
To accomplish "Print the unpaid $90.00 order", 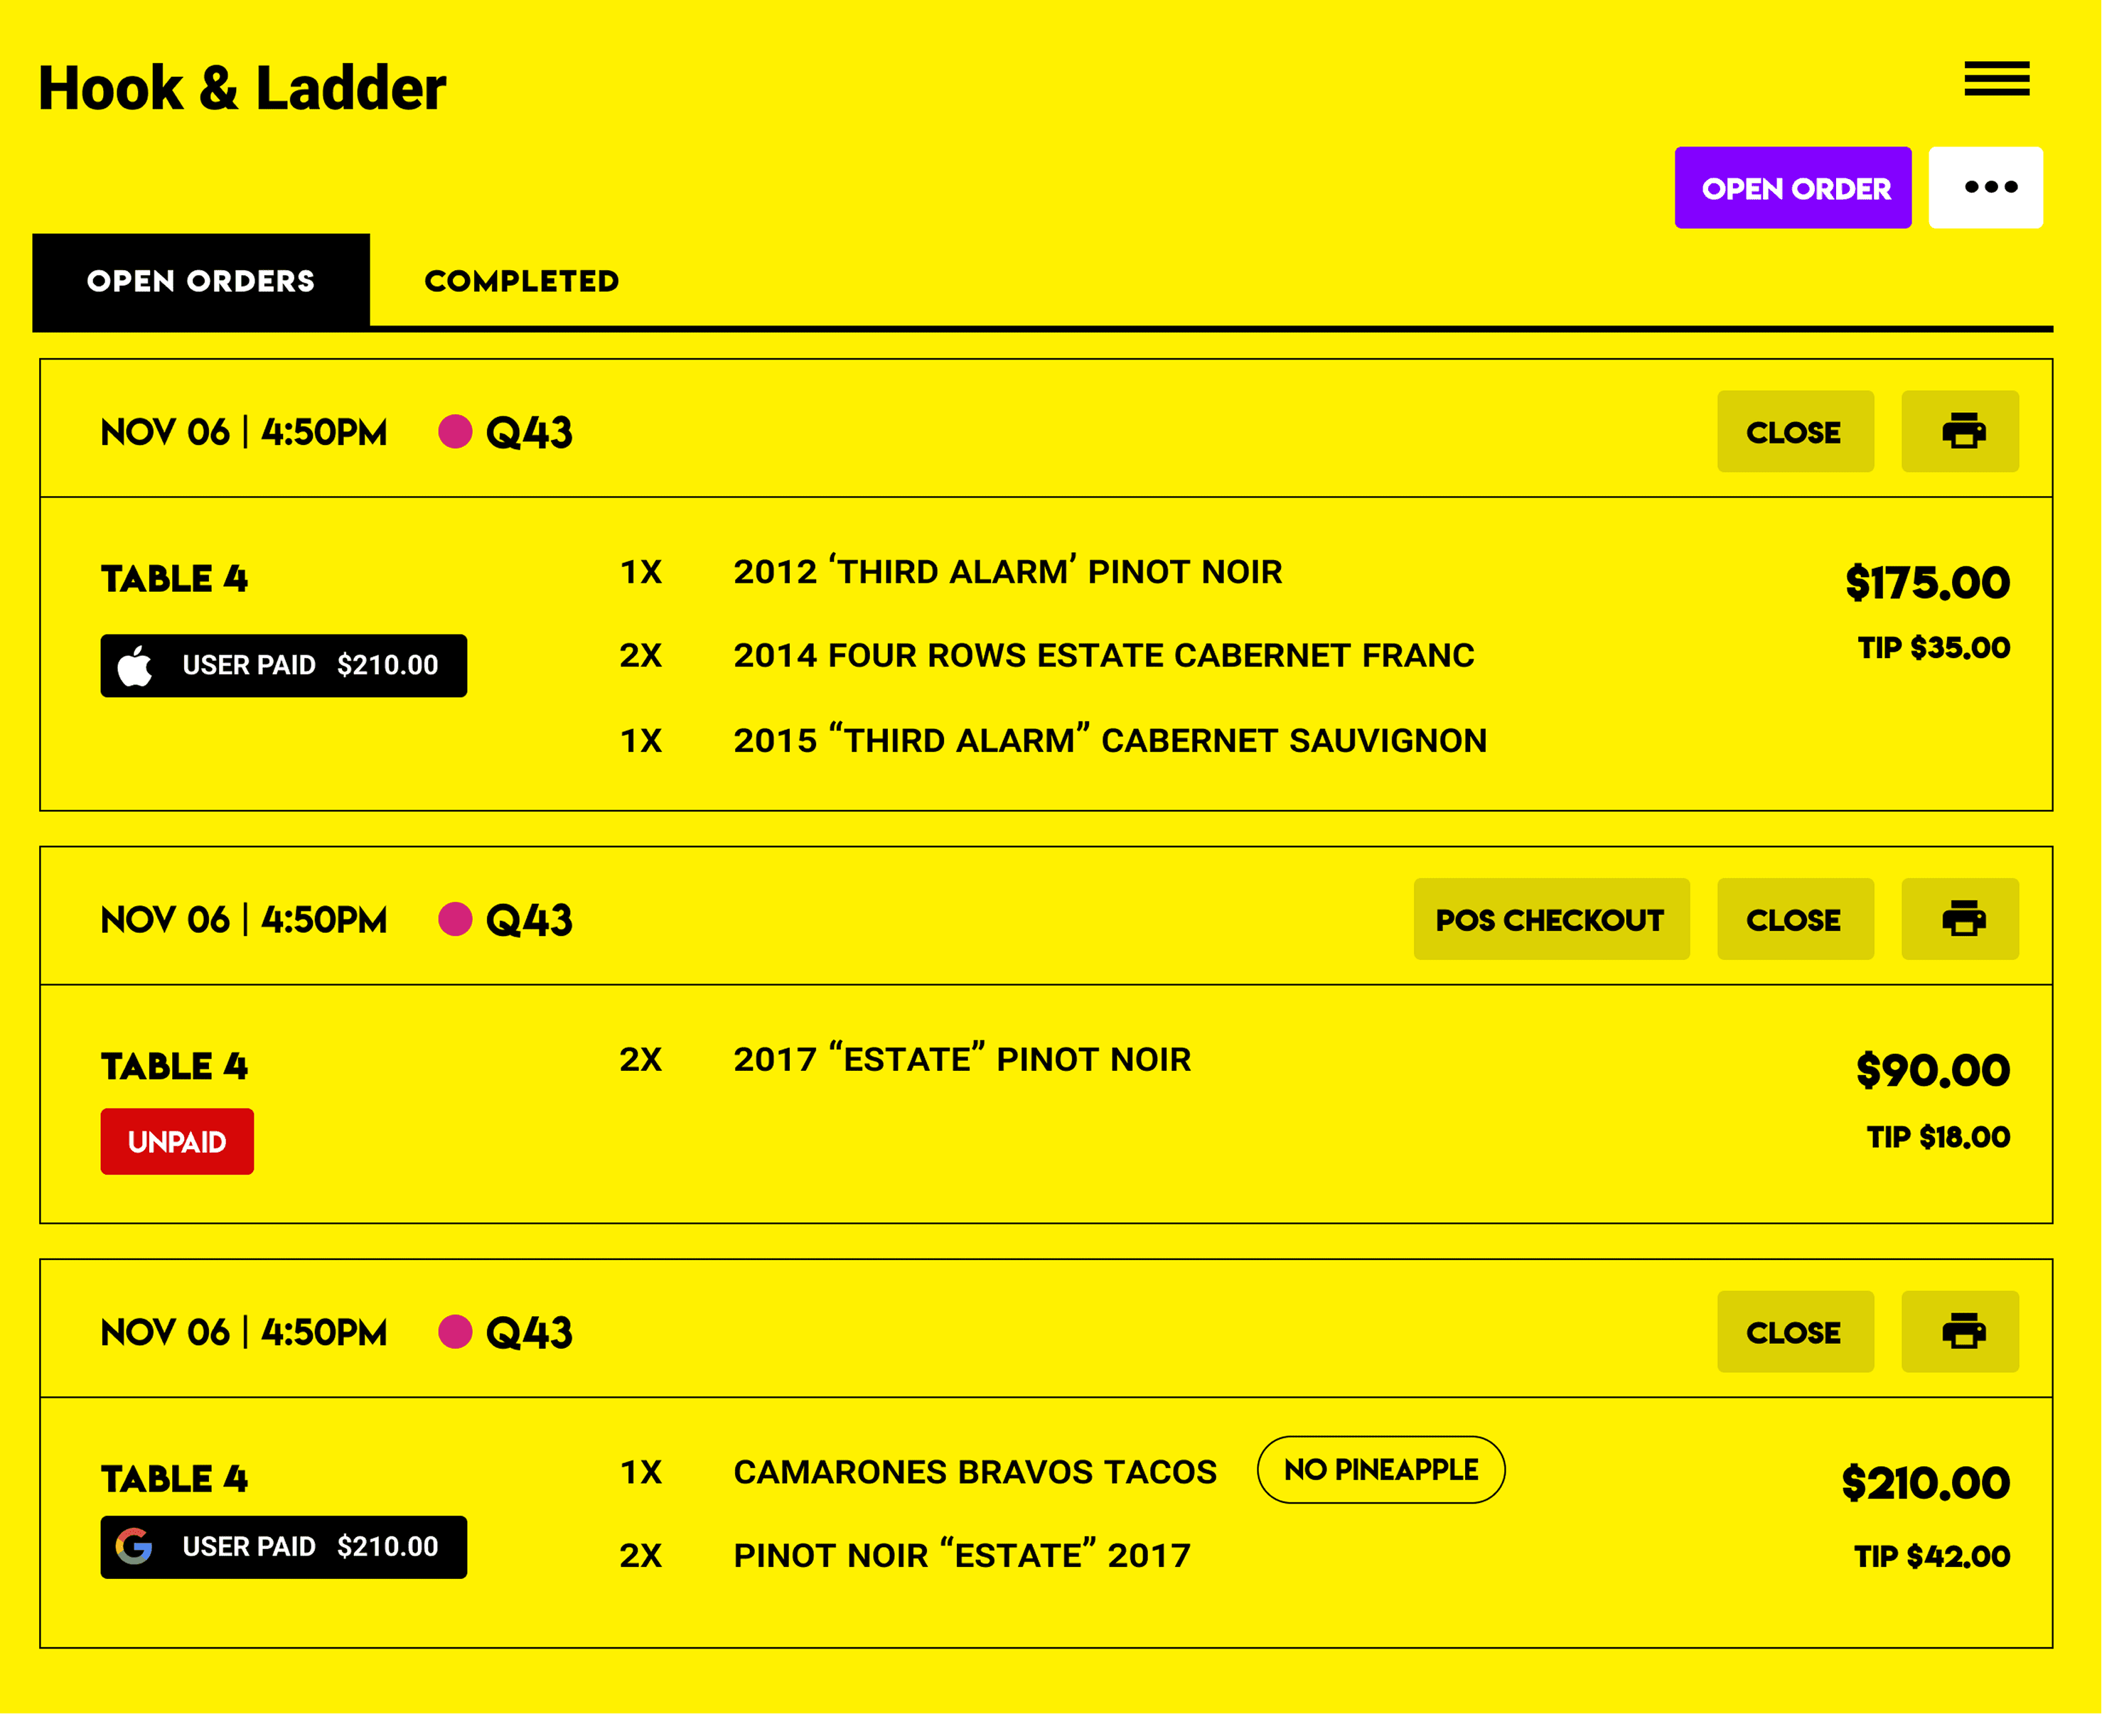I will click(x=1960, y=920).
